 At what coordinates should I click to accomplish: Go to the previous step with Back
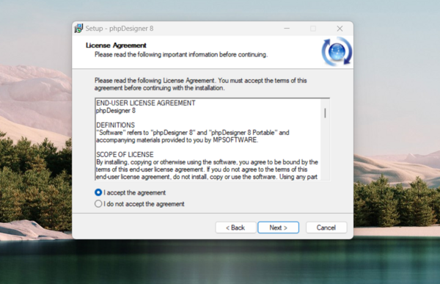235,227
